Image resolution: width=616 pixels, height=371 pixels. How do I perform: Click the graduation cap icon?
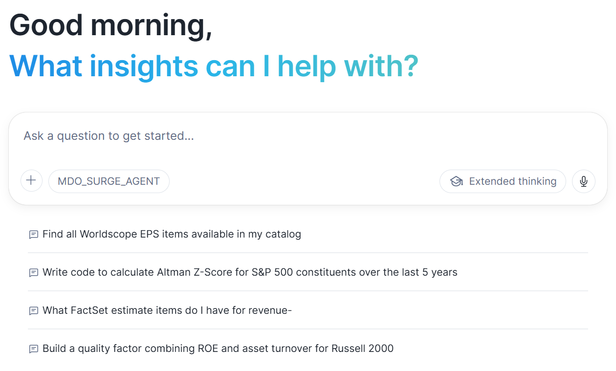(457, 181)
